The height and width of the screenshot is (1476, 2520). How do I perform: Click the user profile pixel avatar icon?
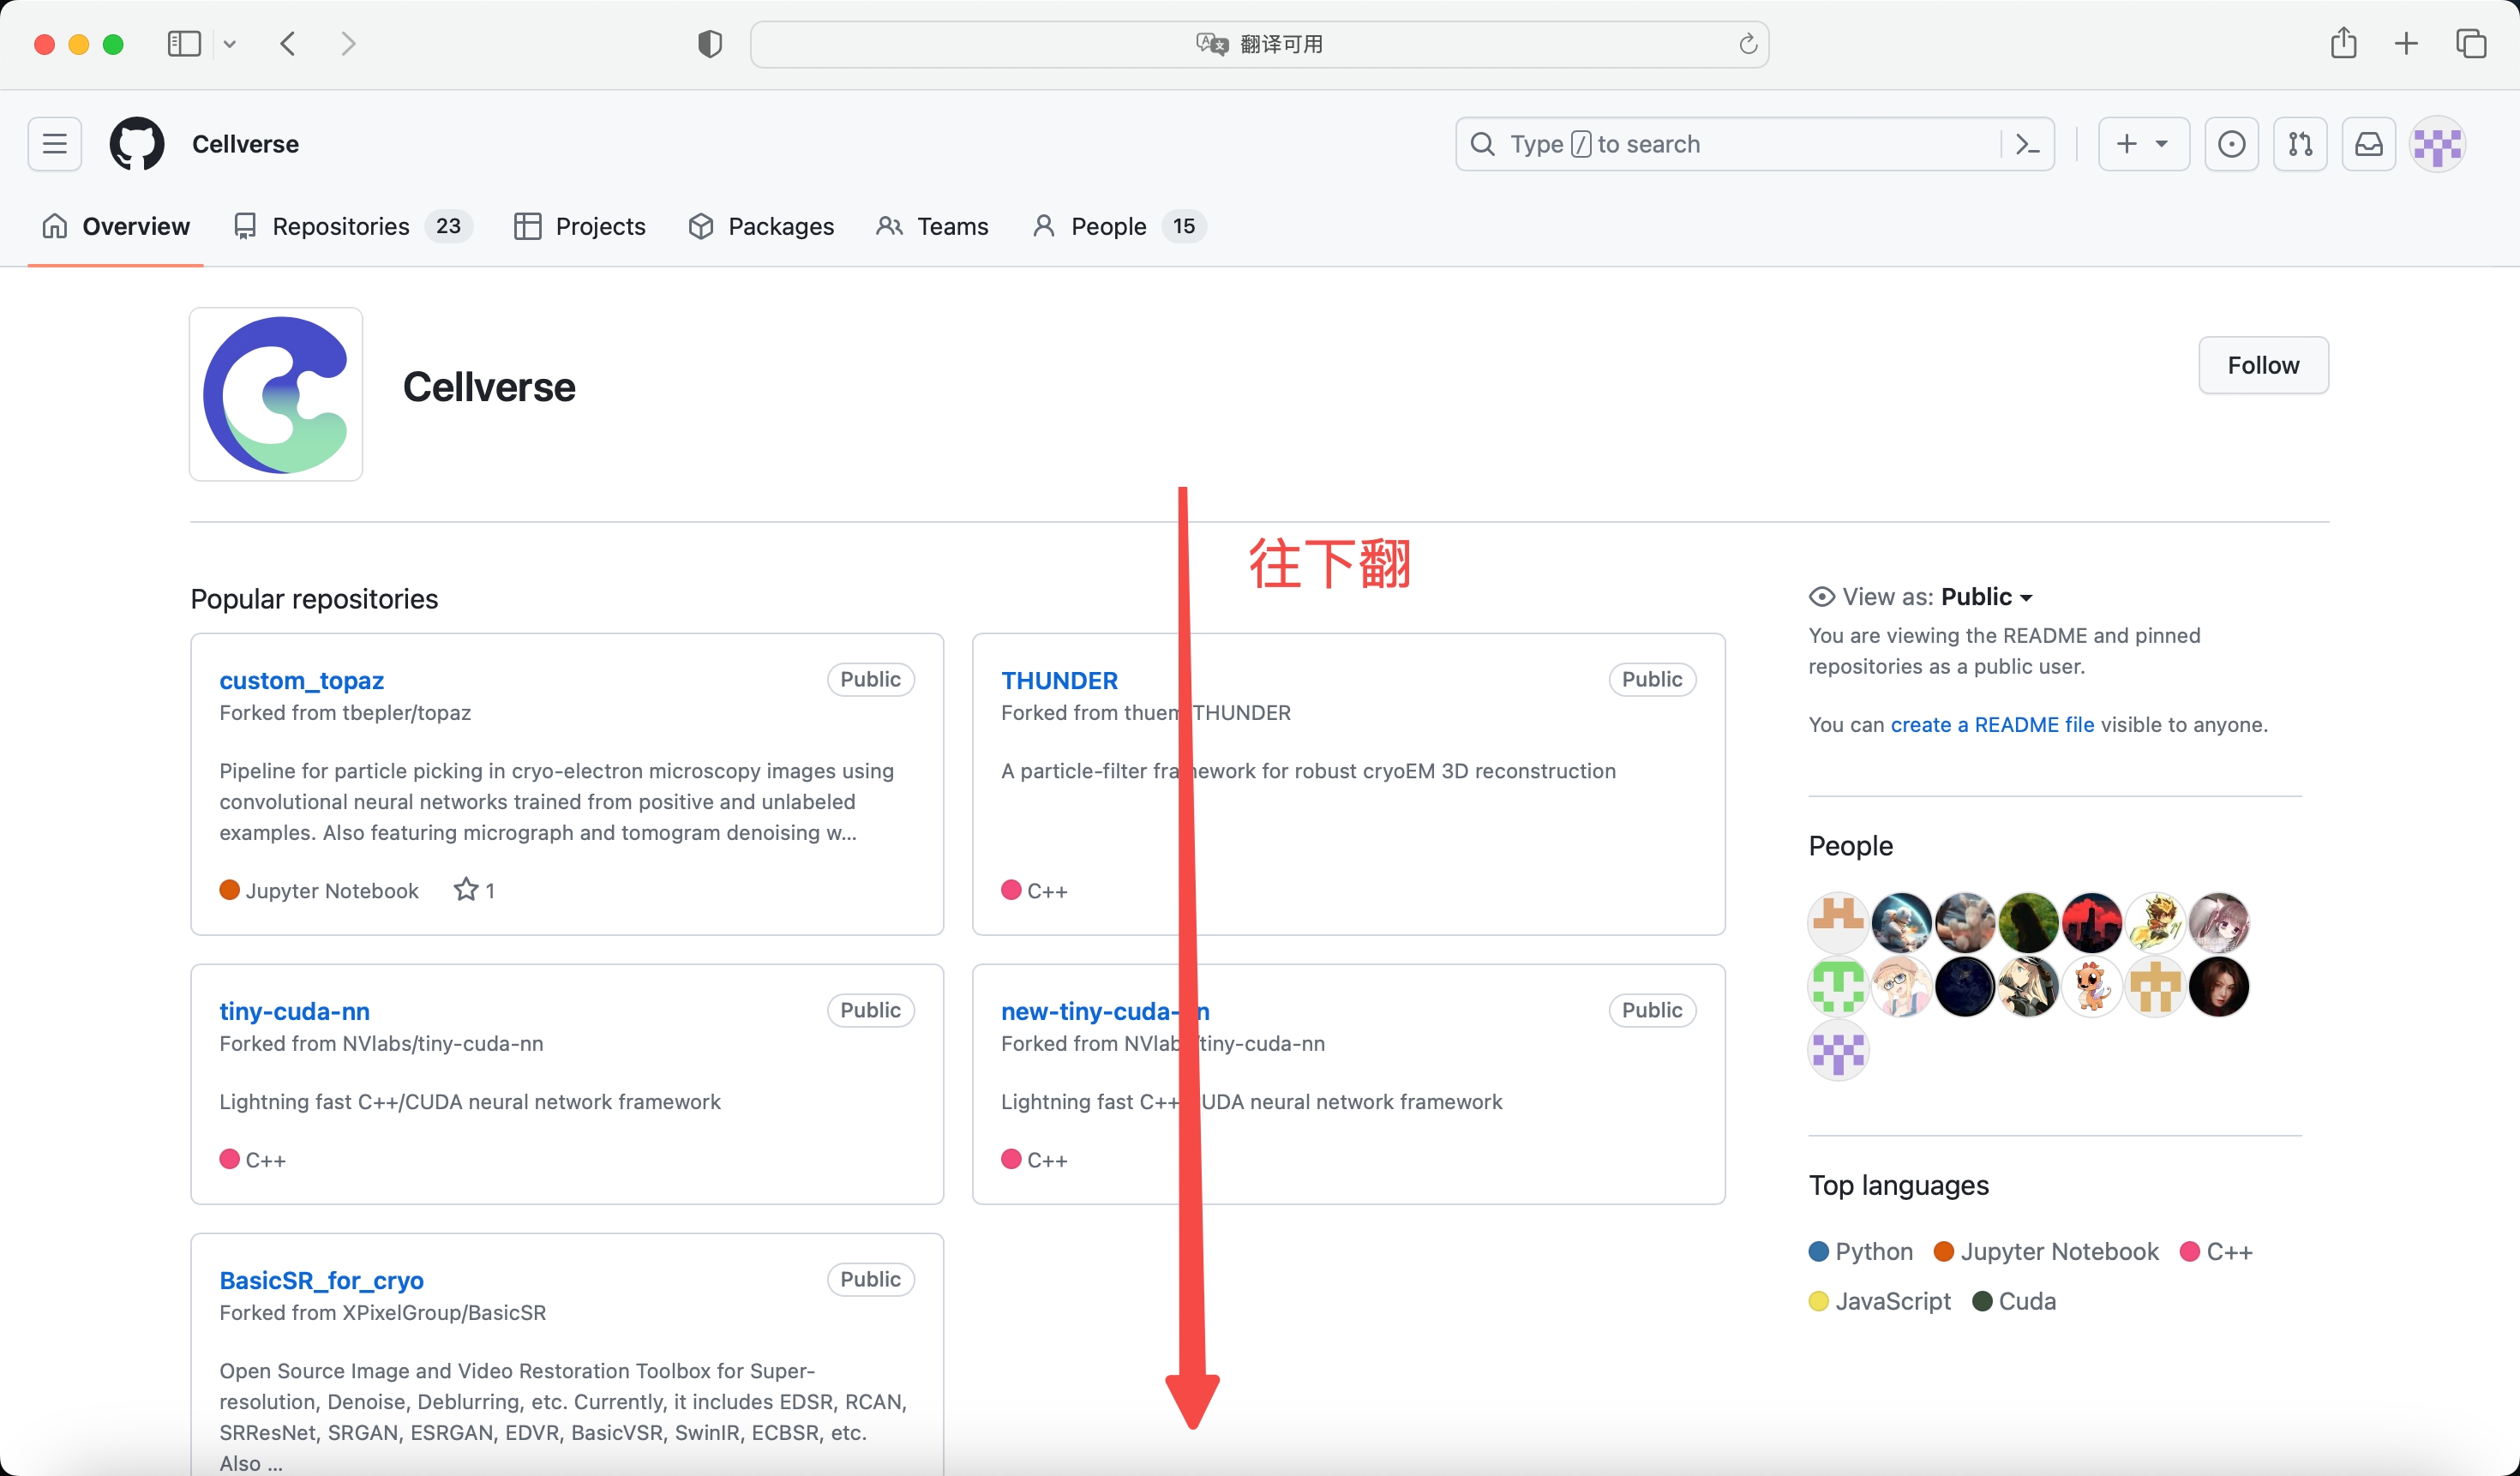2441,144
